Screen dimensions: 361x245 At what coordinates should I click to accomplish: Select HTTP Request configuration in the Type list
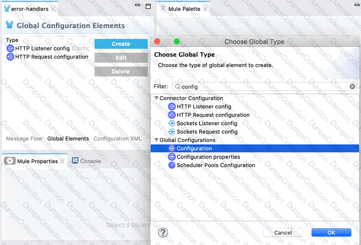[x=52, y=57]
